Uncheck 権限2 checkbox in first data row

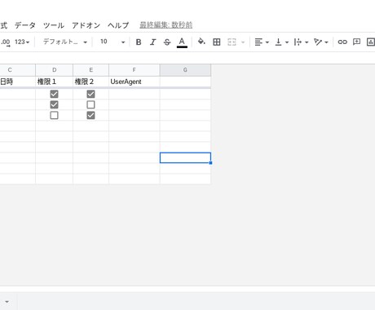pyautogui.click(x=90, y=94)
